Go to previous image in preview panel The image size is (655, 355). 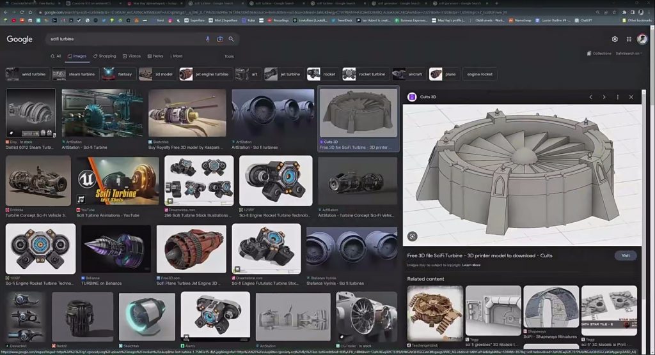click(590, 97)
